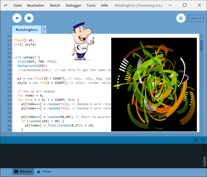Click the Processing logo icon in title bar
207x177 pixels.
[x=5, y=5]
